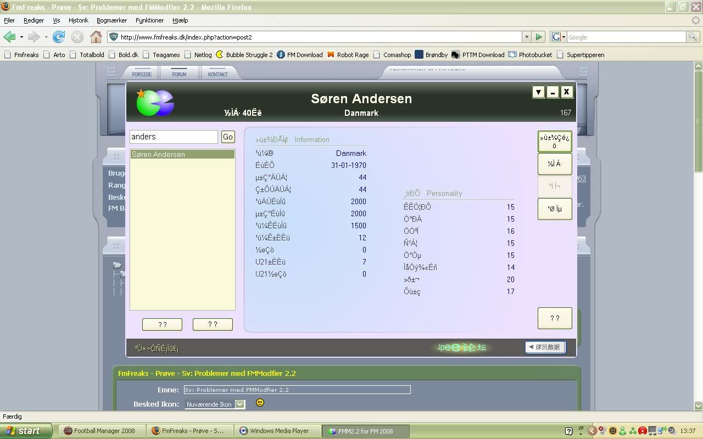Select Søren Andersen in results list
703x439 pixels.
click(x=182, y=155)
